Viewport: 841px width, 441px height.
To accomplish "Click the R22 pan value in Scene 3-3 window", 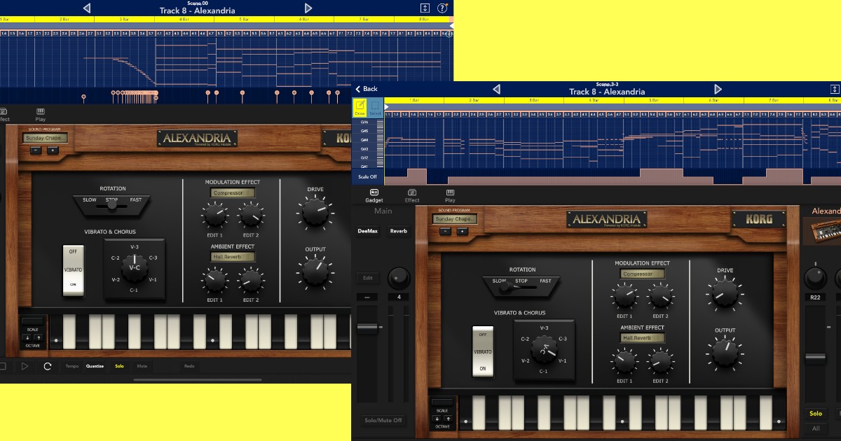I will point(816,297).
